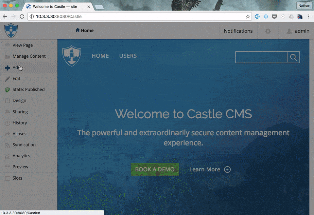Click the arrow icon beside Aliases
This screenshot has width=314, height=215.
[x=8, y=134]
